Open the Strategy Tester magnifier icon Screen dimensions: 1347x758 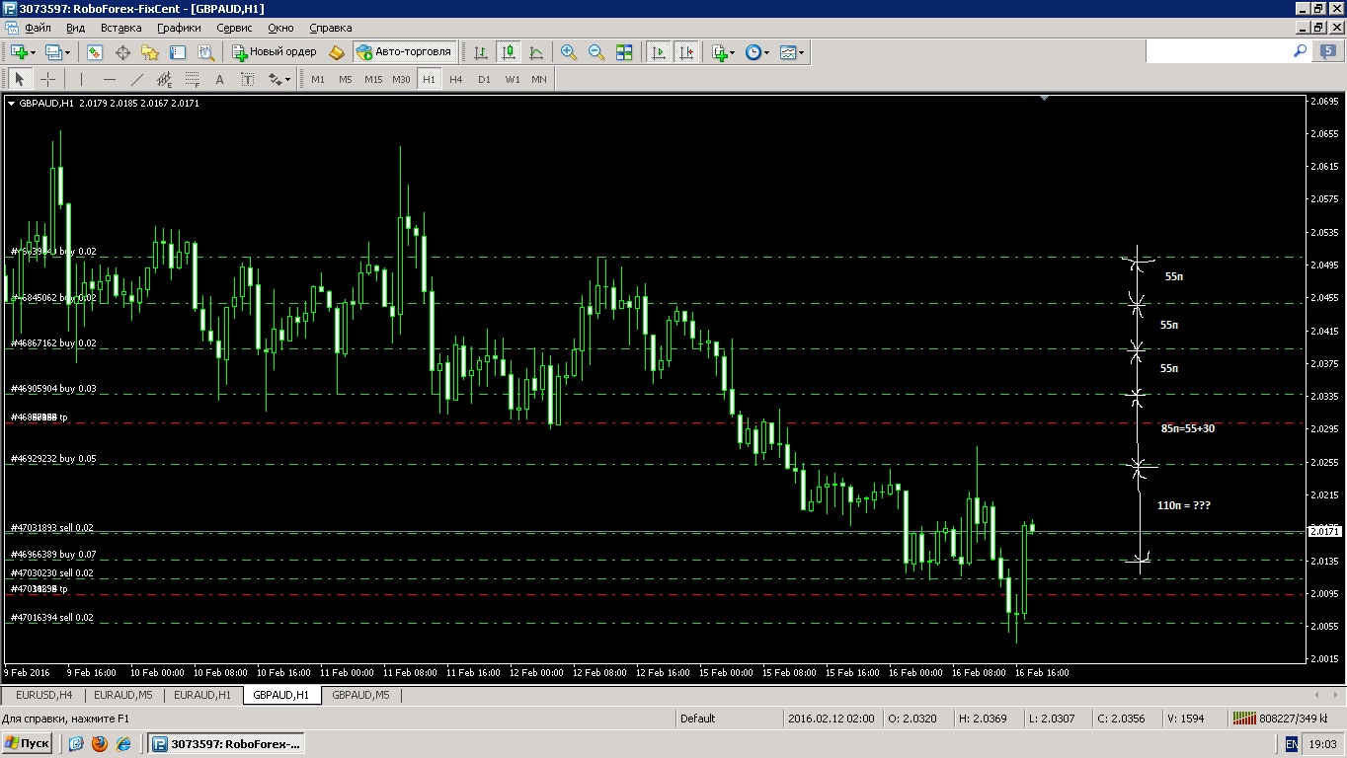[205, 52]
